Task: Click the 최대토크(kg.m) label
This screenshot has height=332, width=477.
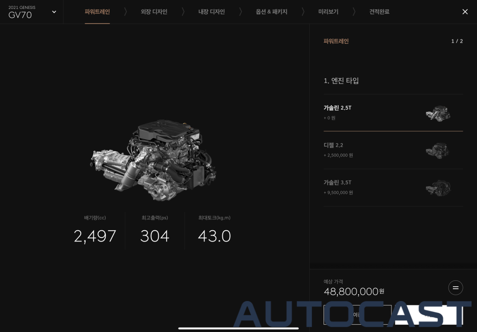Action: point(214,217)
